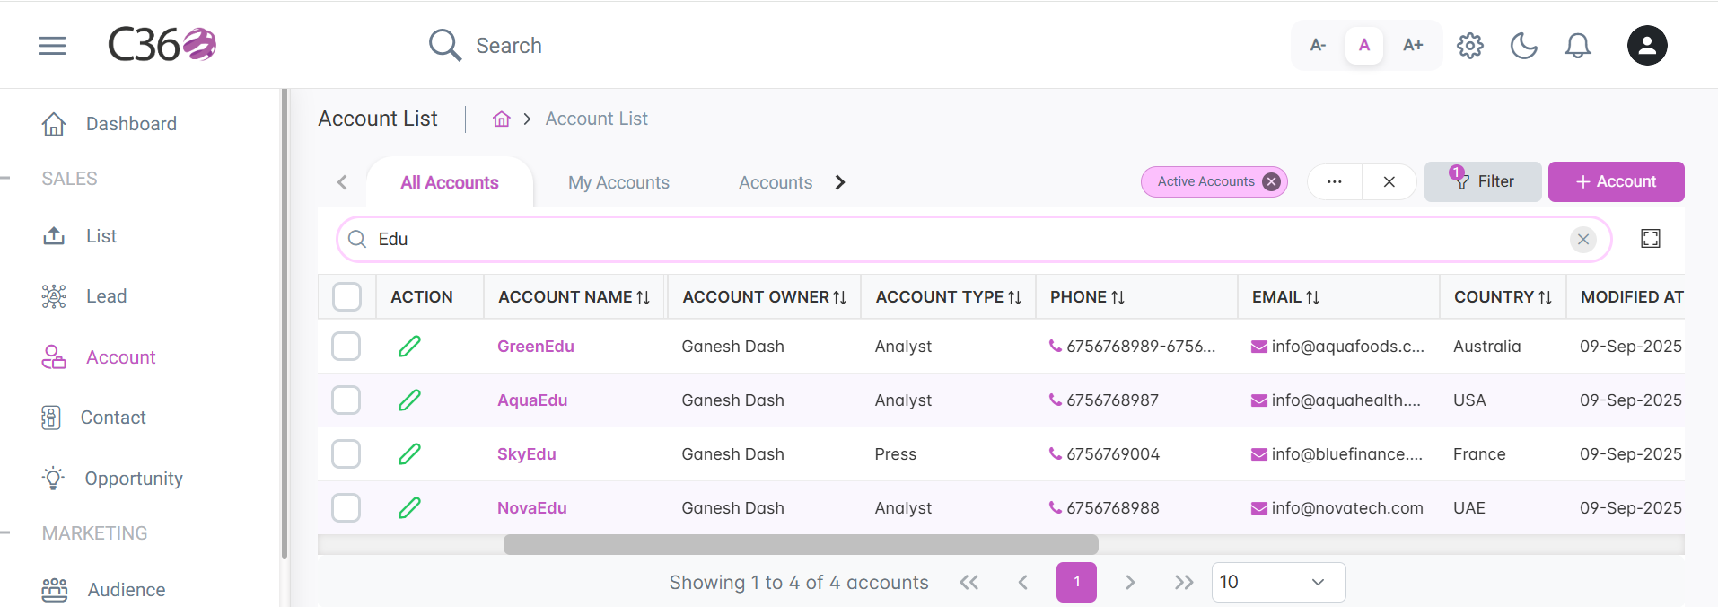Open the SkyEdu account link
Screen dimensions: 1718x607
tap(527, 454)
